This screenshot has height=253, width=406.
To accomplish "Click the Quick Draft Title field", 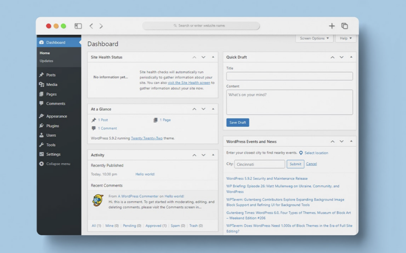I will [x=289, y=76].
